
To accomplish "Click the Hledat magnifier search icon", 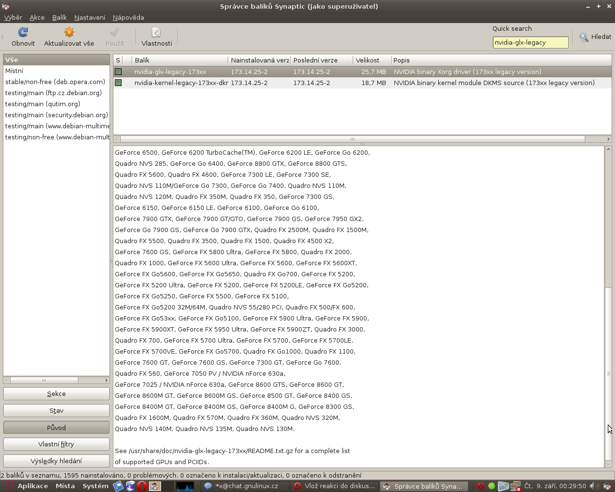I will 584,37.
